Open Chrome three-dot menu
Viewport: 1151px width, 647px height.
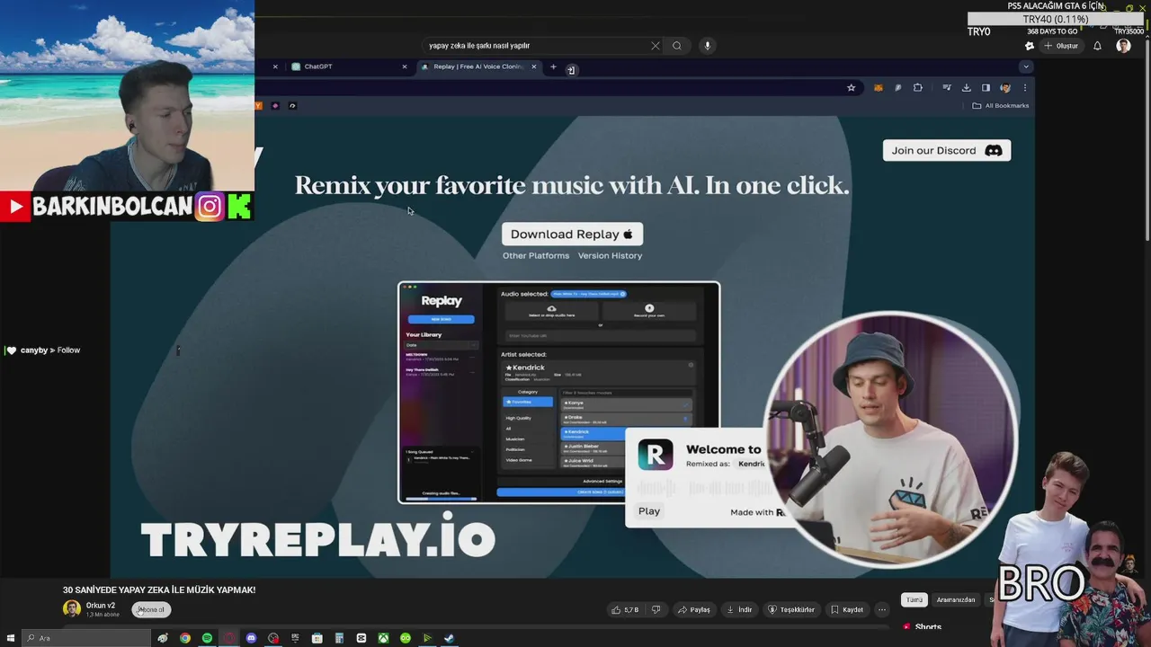[x=1025, y=87]
